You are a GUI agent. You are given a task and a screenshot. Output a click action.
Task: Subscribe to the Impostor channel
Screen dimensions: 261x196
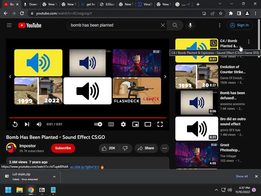63,148
